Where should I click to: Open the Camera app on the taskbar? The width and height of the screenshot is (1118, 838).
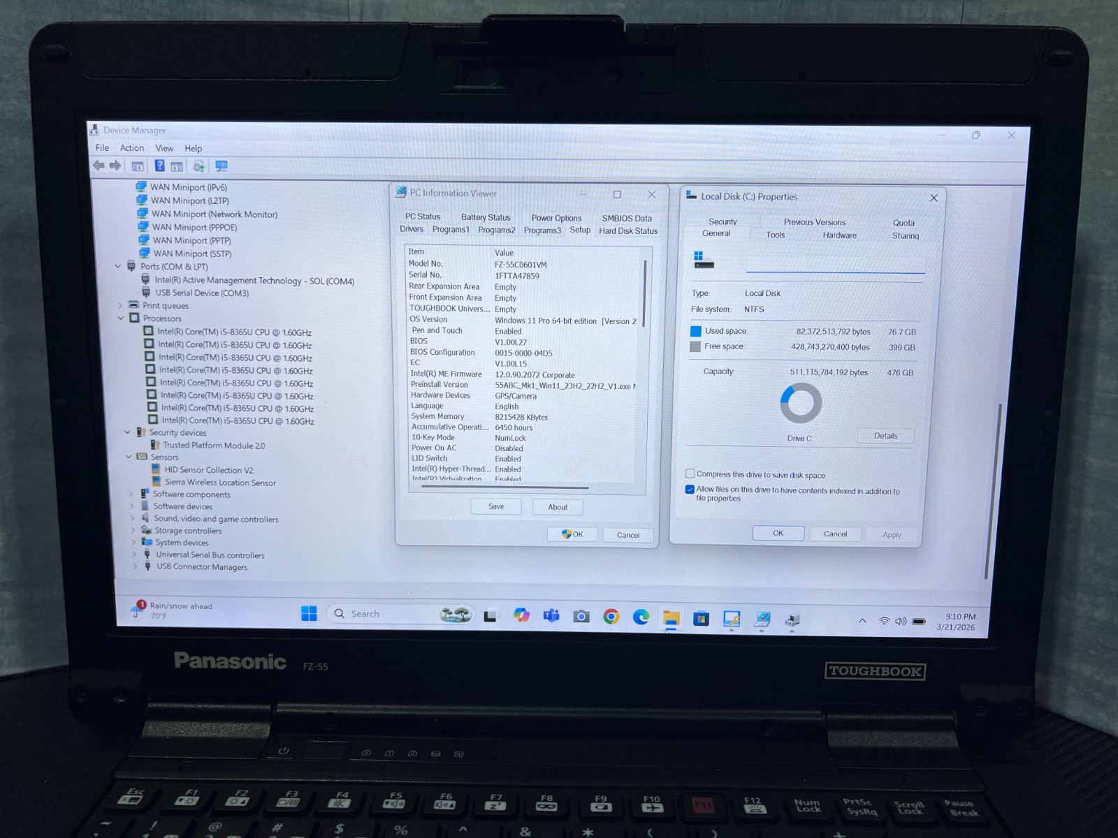[x=581, y=616]
